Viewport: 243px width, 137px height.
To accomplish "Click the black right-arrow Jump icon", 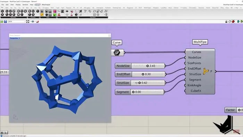I will (67, 11).
